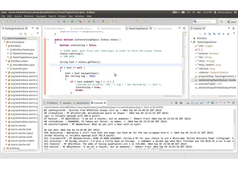This screenshot has height=169, width=238.
Task: Click the Java perspective button
Action: click(x=231, y=22)
